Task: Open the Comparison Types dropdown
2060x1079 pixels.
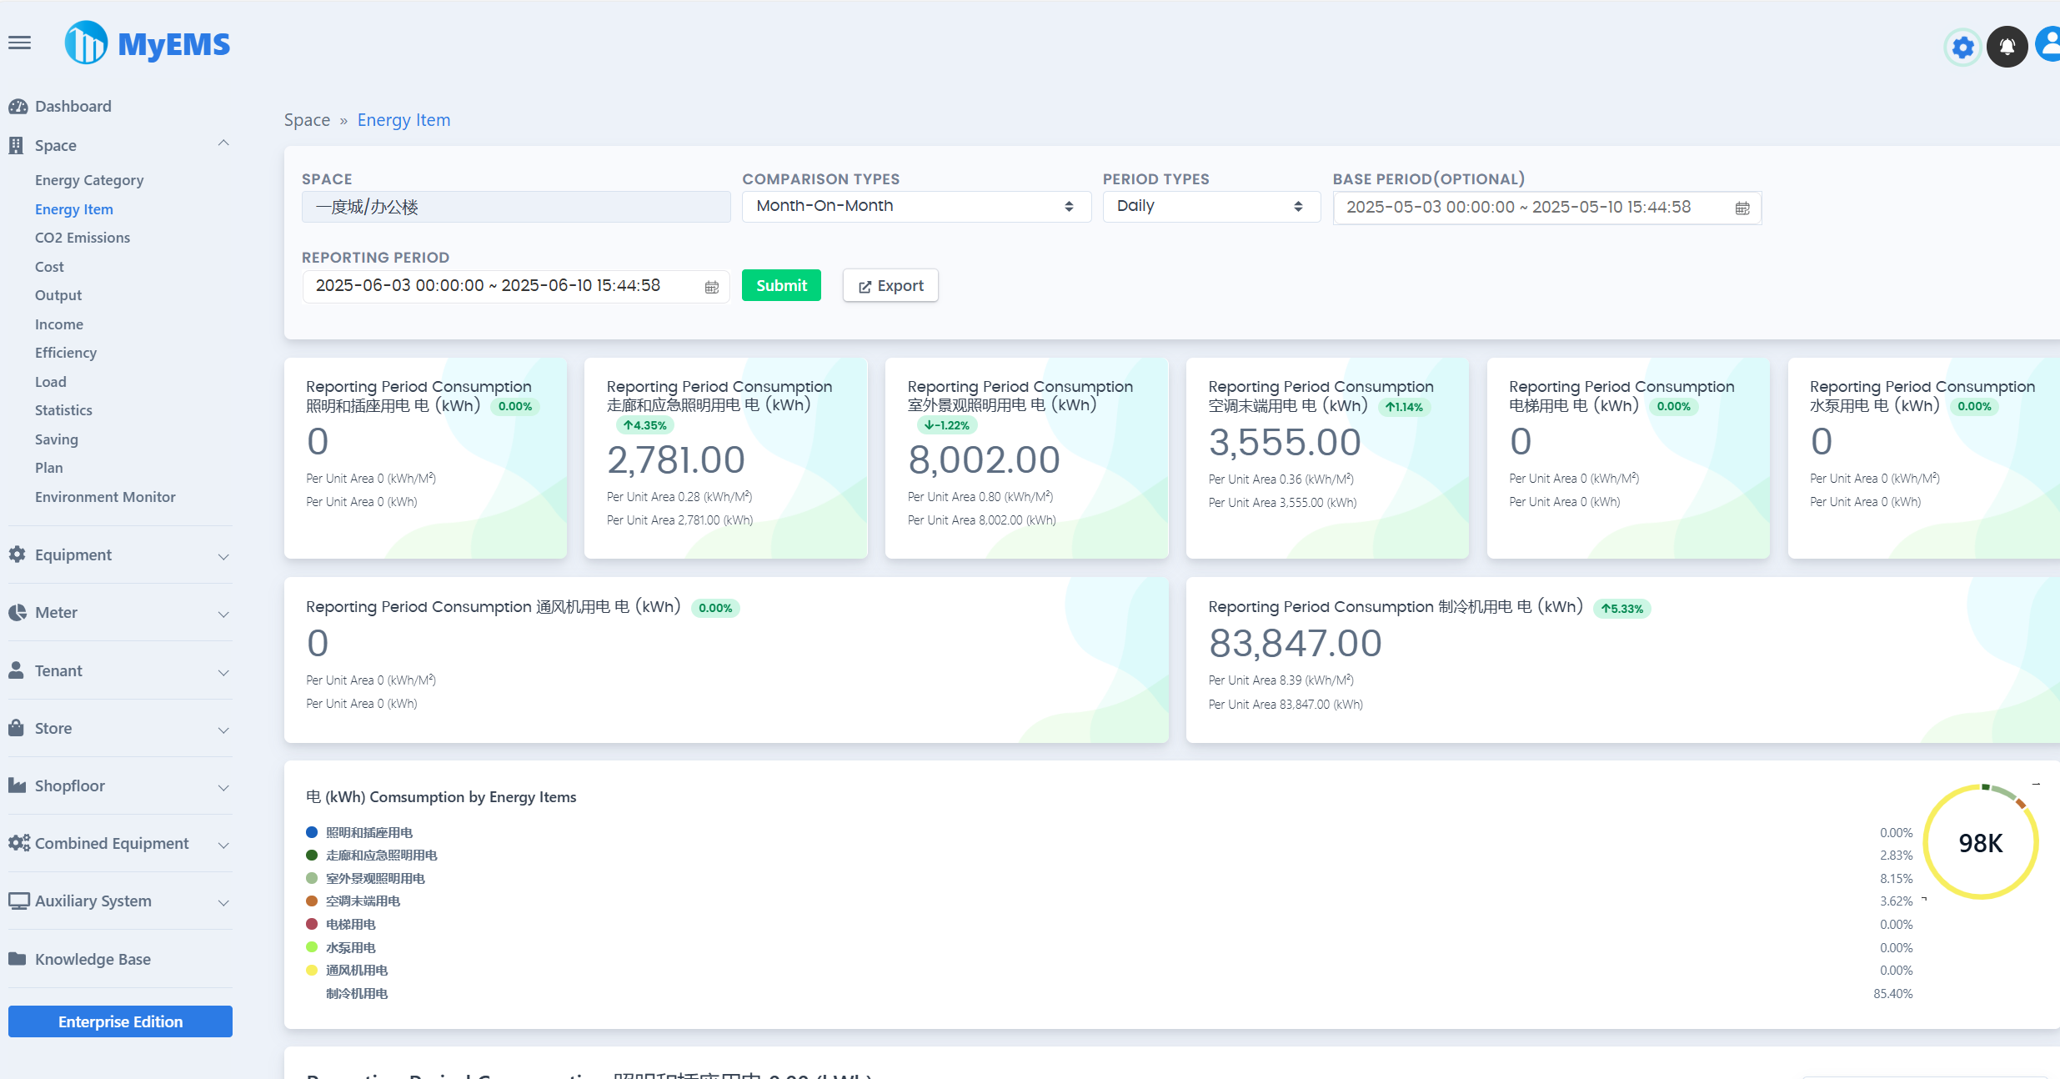Action: tap(915, 207)
